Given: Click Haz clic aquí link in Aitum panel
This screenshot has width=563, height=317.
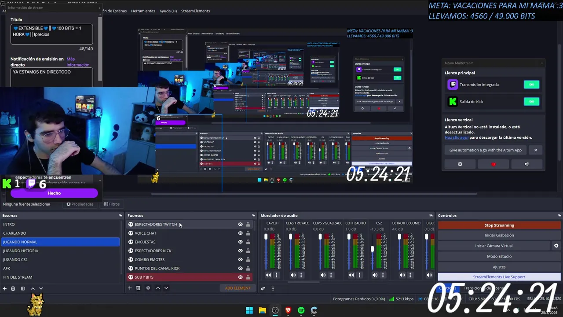Looking at the screenshot, I should point(456,137).
